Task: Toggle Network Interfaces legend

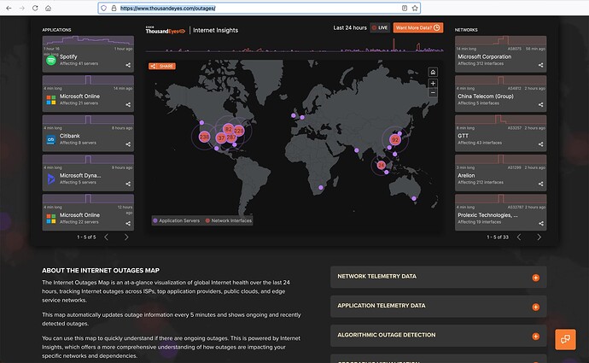Action: click(x=229, y=220)
